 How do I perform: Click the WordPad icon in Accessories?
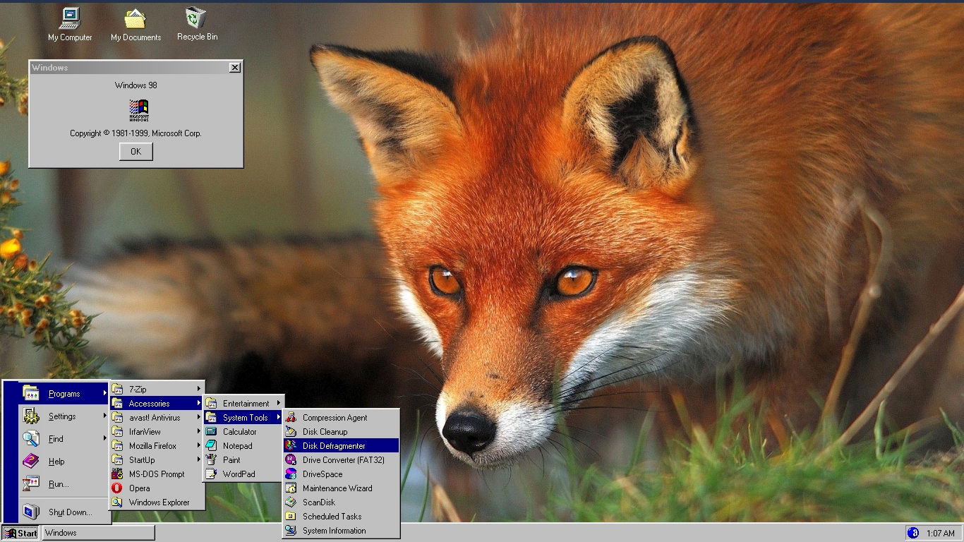pyautogui.click(x=211, y=474)
